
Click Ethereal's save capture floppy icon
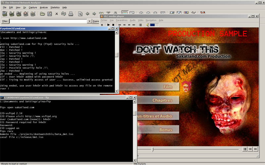coord(49,14)
